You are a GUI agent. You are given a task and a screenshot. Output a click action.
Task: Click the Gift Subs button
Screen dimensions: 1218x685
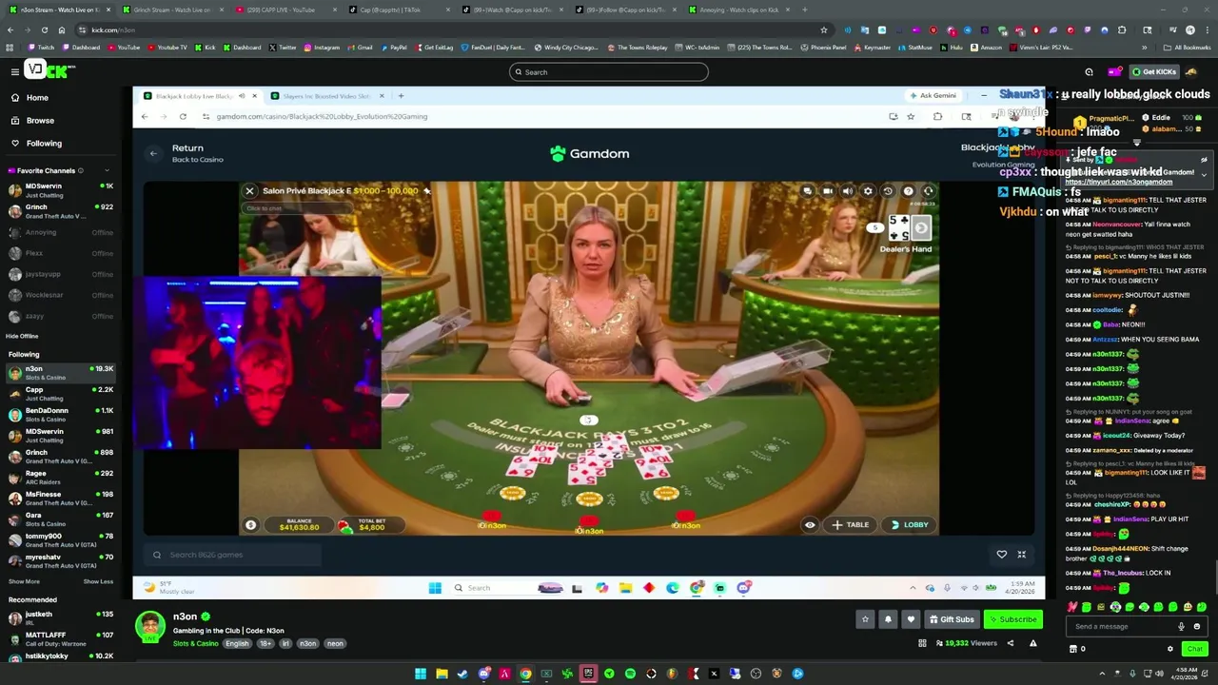[952, 619]
